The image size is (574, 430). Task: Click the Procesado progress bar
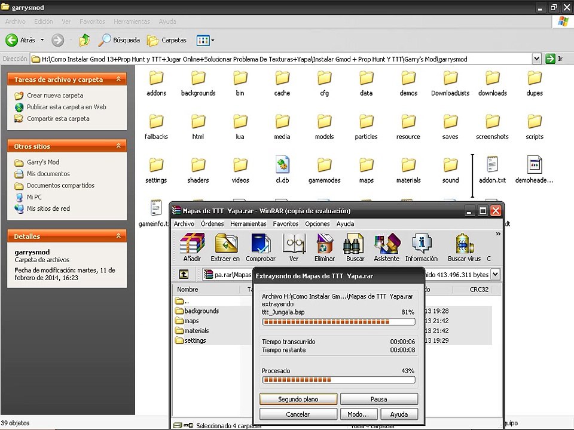tap(339, 380)
